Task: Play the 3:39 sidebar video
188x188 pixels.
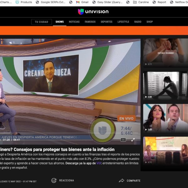Action: 165,86
